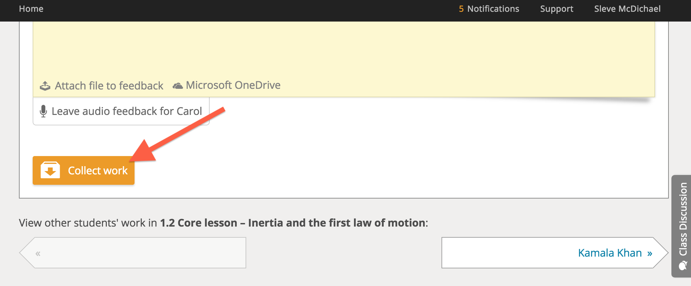Click inside the yellow feedback text area
691x286 pixels.
click(344, 49)
